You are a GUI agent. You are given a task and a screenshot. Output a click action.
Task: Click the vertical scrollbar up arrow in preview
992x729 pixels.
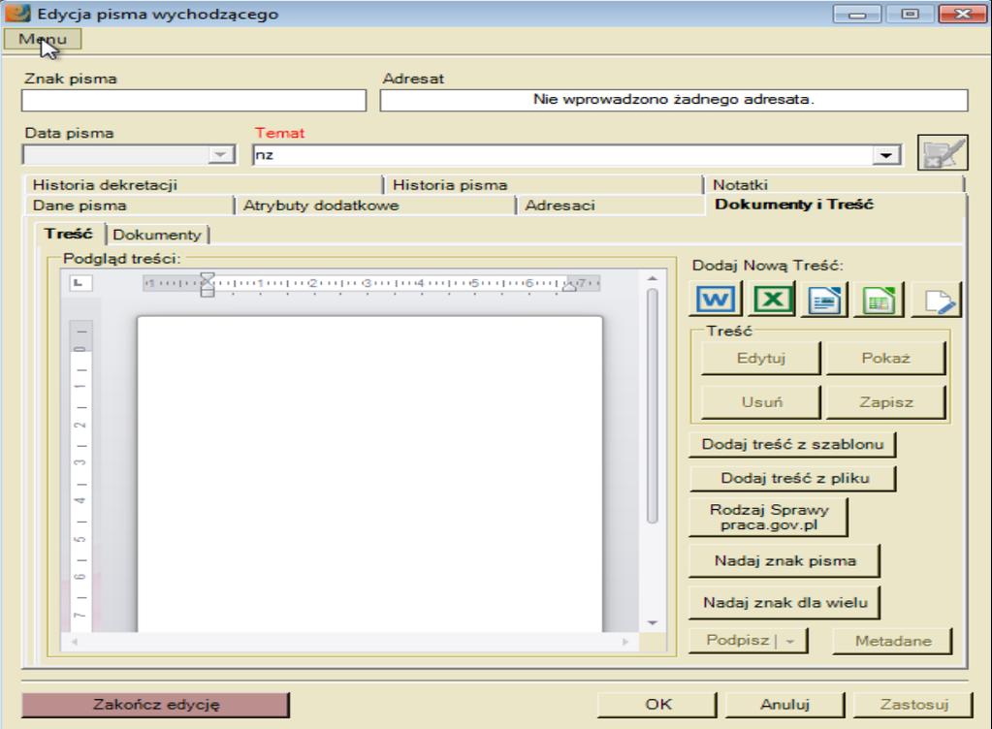click(x=653, y=279)
